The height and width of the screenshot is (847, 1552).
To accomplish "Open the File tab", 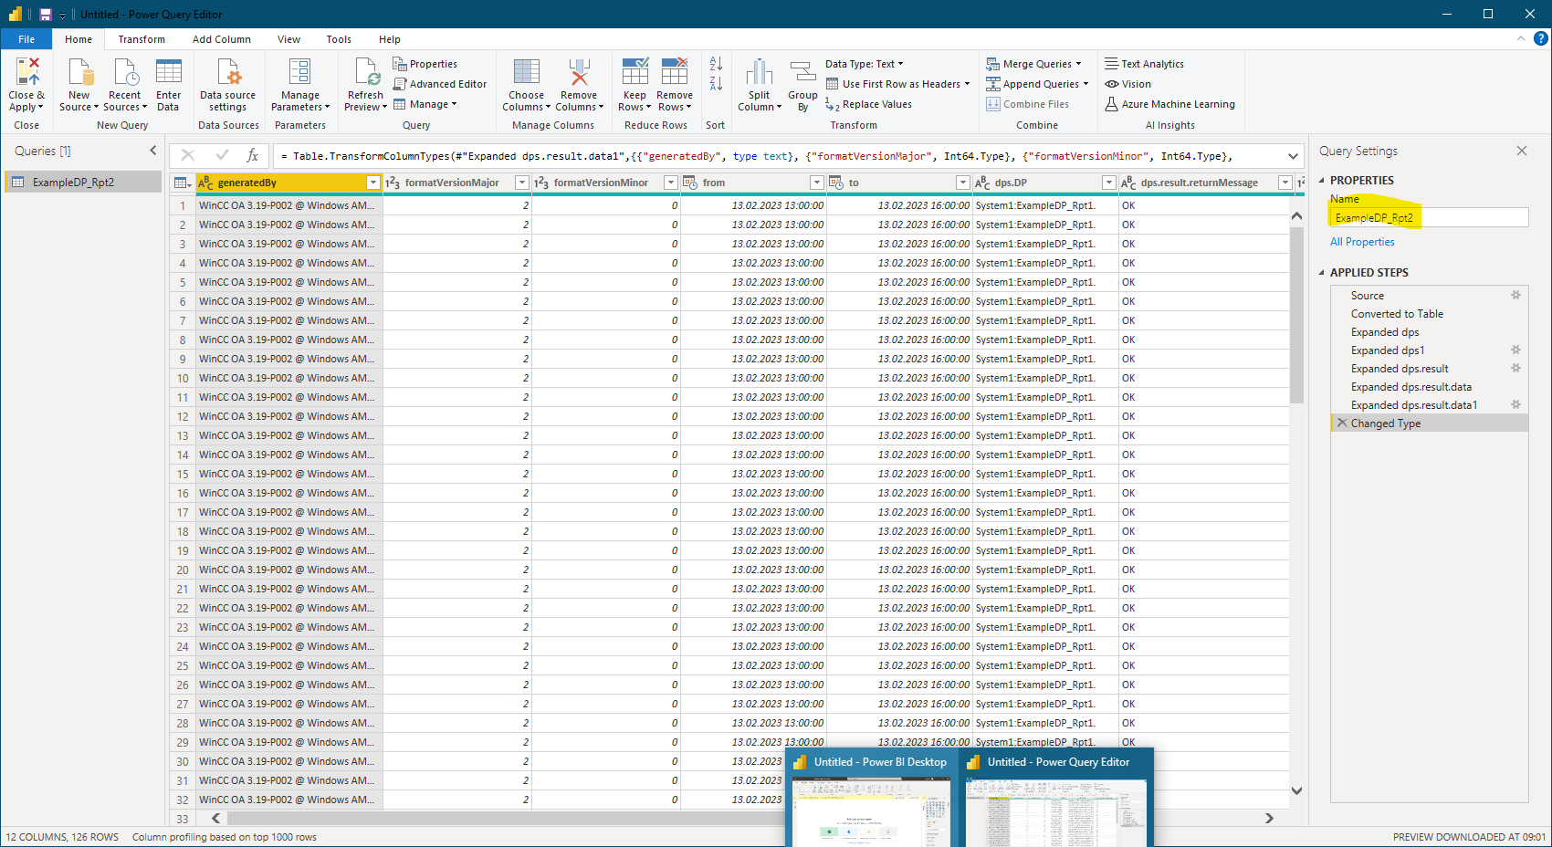I will (x=26, y=39).
